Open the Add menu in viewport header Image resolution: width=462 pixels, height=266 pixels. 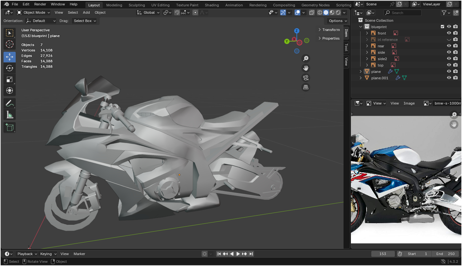(86, 12)
